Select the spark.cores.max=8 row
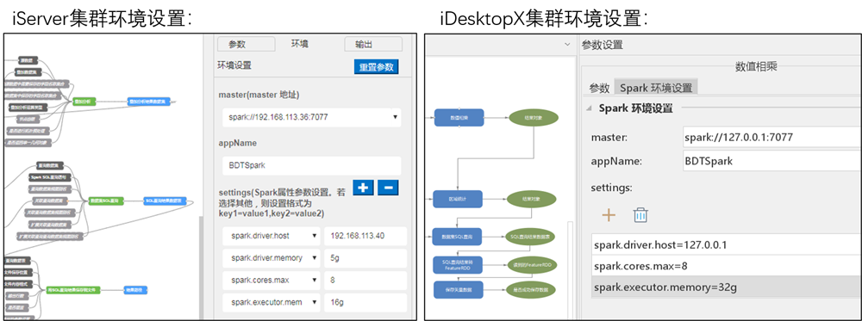 (727, 266)
